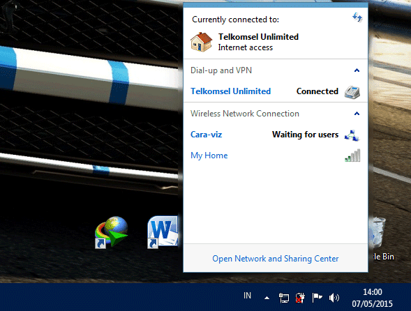Click the IN input language indicator
This screenshot has height=311, width=411.
click(247, 296)
